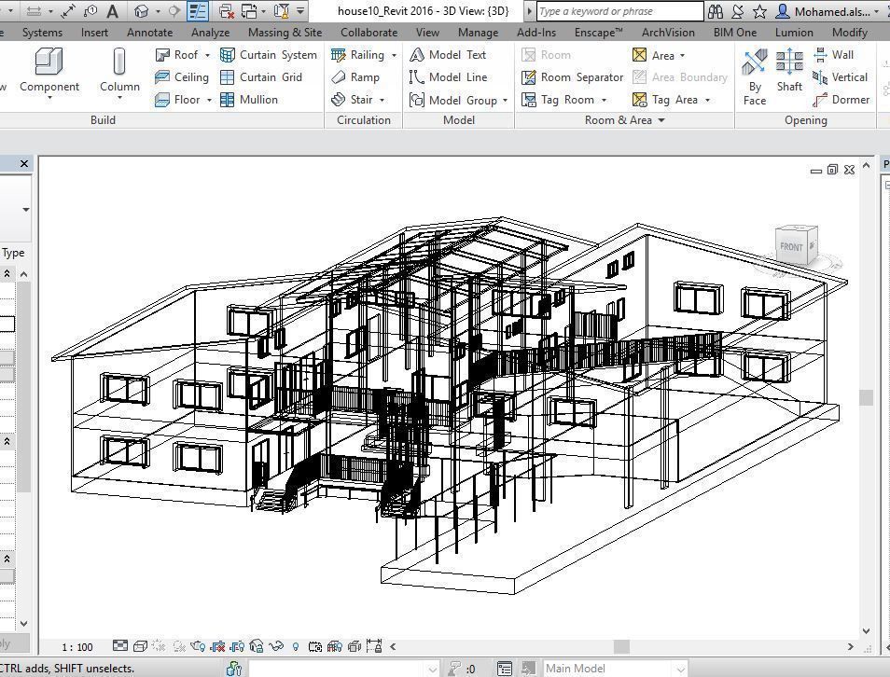Toggle Reveal Constraints in view control bar
Image resolution: width=890 pixels, height=677 pixels.
[x=374, y=646]
